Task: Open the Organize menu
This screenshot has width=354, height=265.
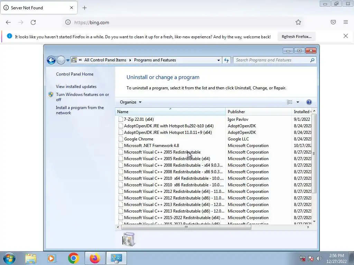Action: click(130, 102)
